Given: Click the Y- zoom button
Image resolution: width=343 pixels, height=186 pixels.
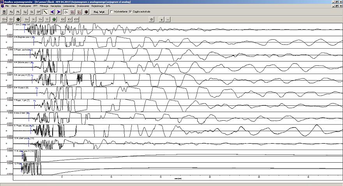Looking at the screenshot, I should [47, 19].
